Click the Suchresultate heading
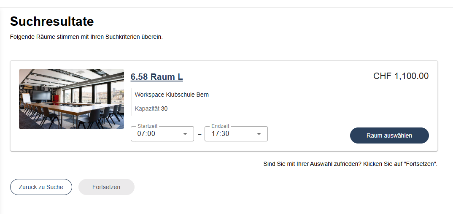Viewport: 453px width, 214px height. coord(52,22)
